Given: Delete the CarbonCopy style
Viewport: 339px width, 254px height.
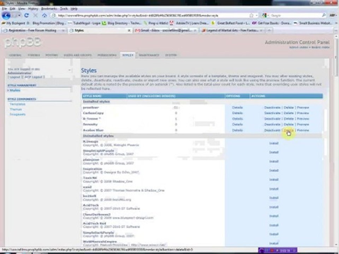Looking at the screenshot, I should 289,113.
